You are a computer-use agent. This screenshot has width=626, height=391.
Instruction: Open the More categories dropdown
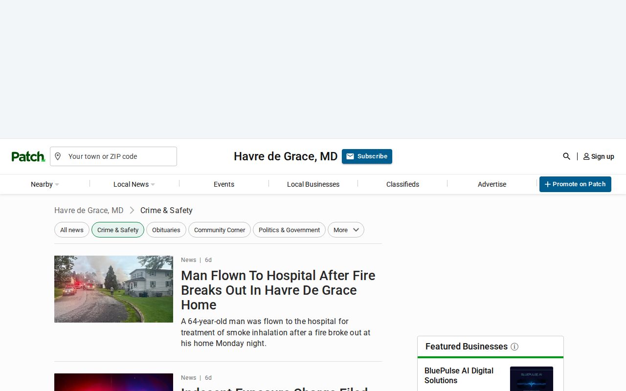tap(346, 230)
